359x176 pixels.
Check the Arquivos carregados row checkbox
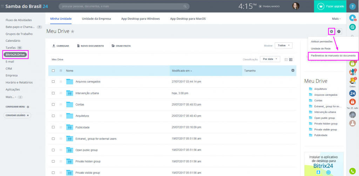53,81
